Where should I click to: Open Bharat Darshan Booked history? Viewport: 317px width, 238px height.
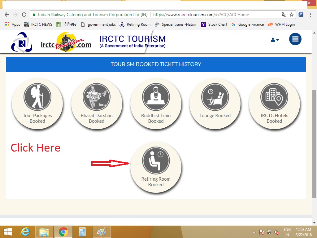coord(97,104)
